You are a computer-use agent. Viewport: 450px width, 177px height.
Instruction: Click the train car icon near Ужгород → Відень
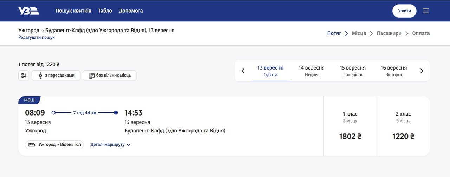pyautogui.click(x=32, y=145)
